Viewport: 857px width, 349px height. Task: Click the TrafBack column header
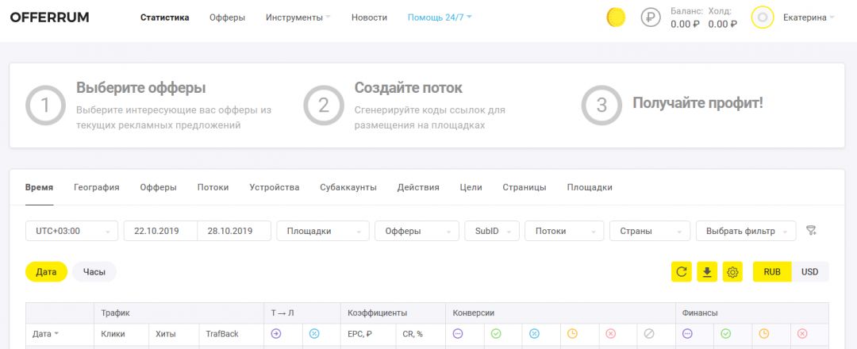click(x=222, y=334)
